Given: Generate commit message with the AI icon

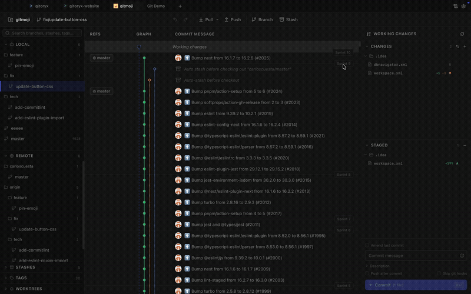Looking at the screenshot, I should [x=462, y=256].
